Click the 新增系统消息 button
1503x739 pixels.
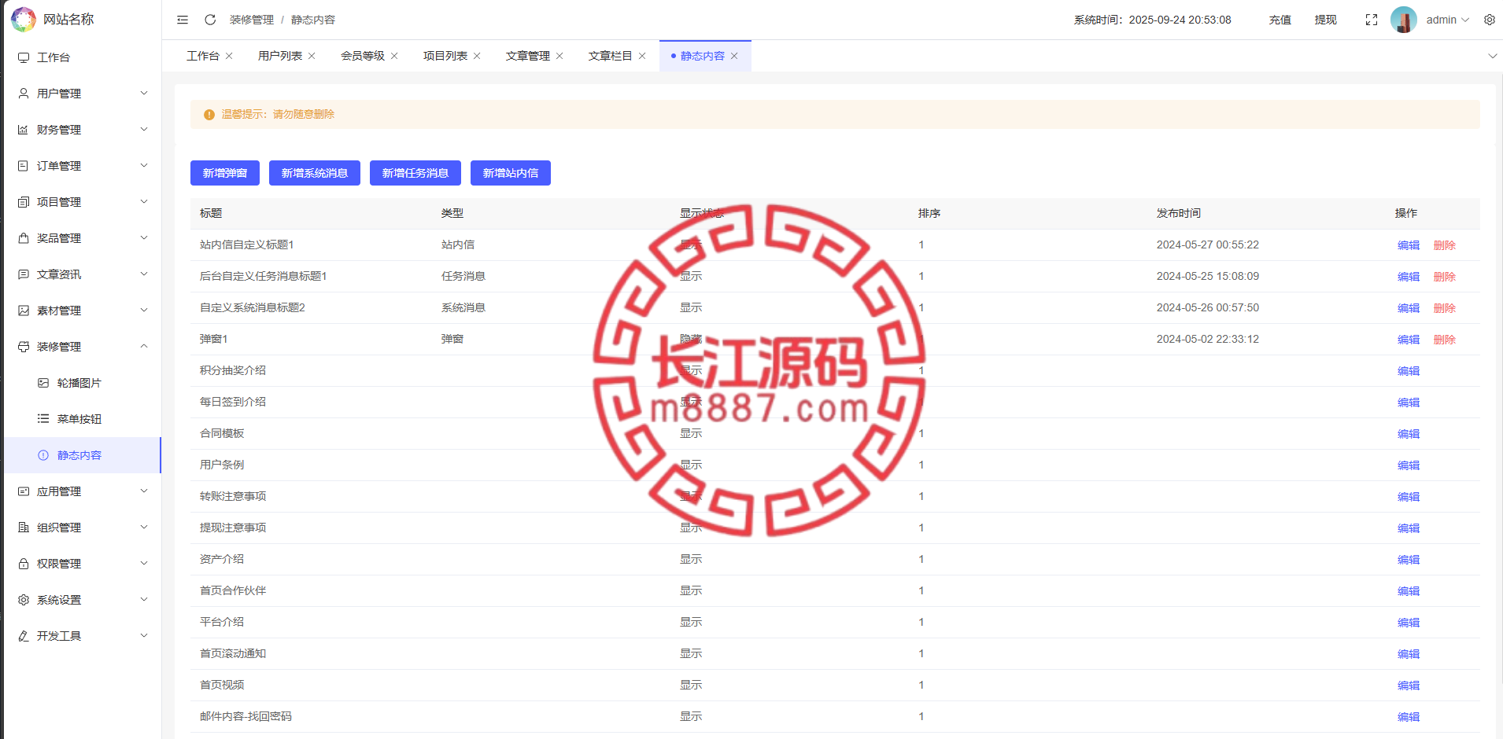pos(315,173)
